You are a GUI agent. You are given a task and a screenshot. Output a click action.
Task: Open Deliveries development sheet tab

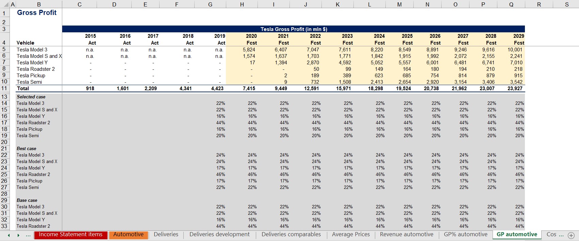pyautogui.click(x=219, y=235)
